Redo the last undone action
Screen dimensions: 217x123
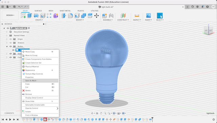tap(25, 7)
